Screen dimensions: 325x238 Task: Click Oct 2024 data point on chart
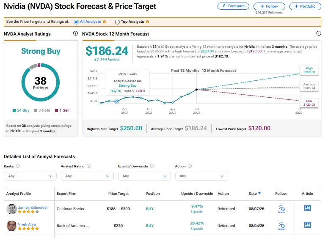pyautogui.click(x=117, y=101)
